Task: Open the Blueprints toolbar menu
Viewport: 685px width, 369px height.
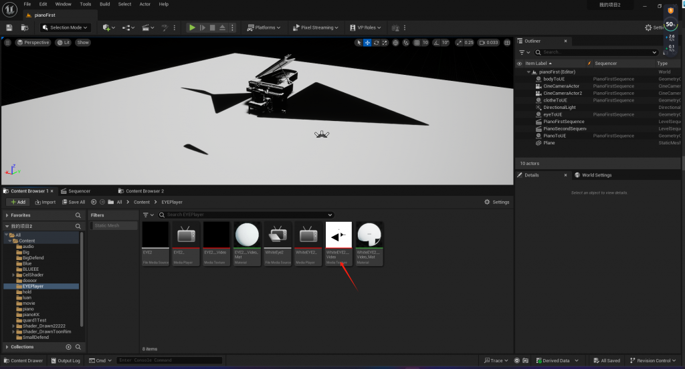Action: tap(128, 27)
